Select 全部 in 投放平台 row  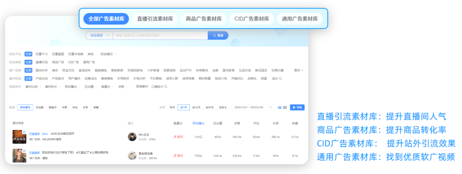tap(28, 54)
